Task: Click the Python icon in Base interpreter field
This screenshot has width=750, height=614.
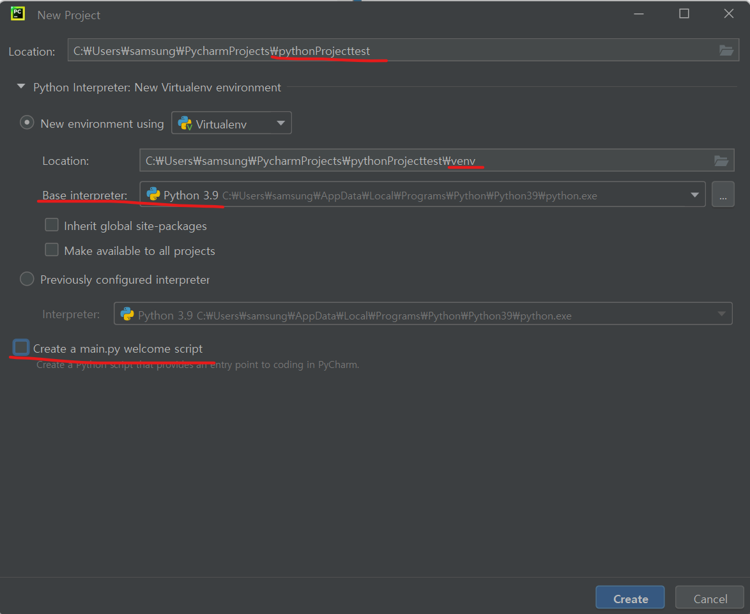Action: click(x=153, y=194)
